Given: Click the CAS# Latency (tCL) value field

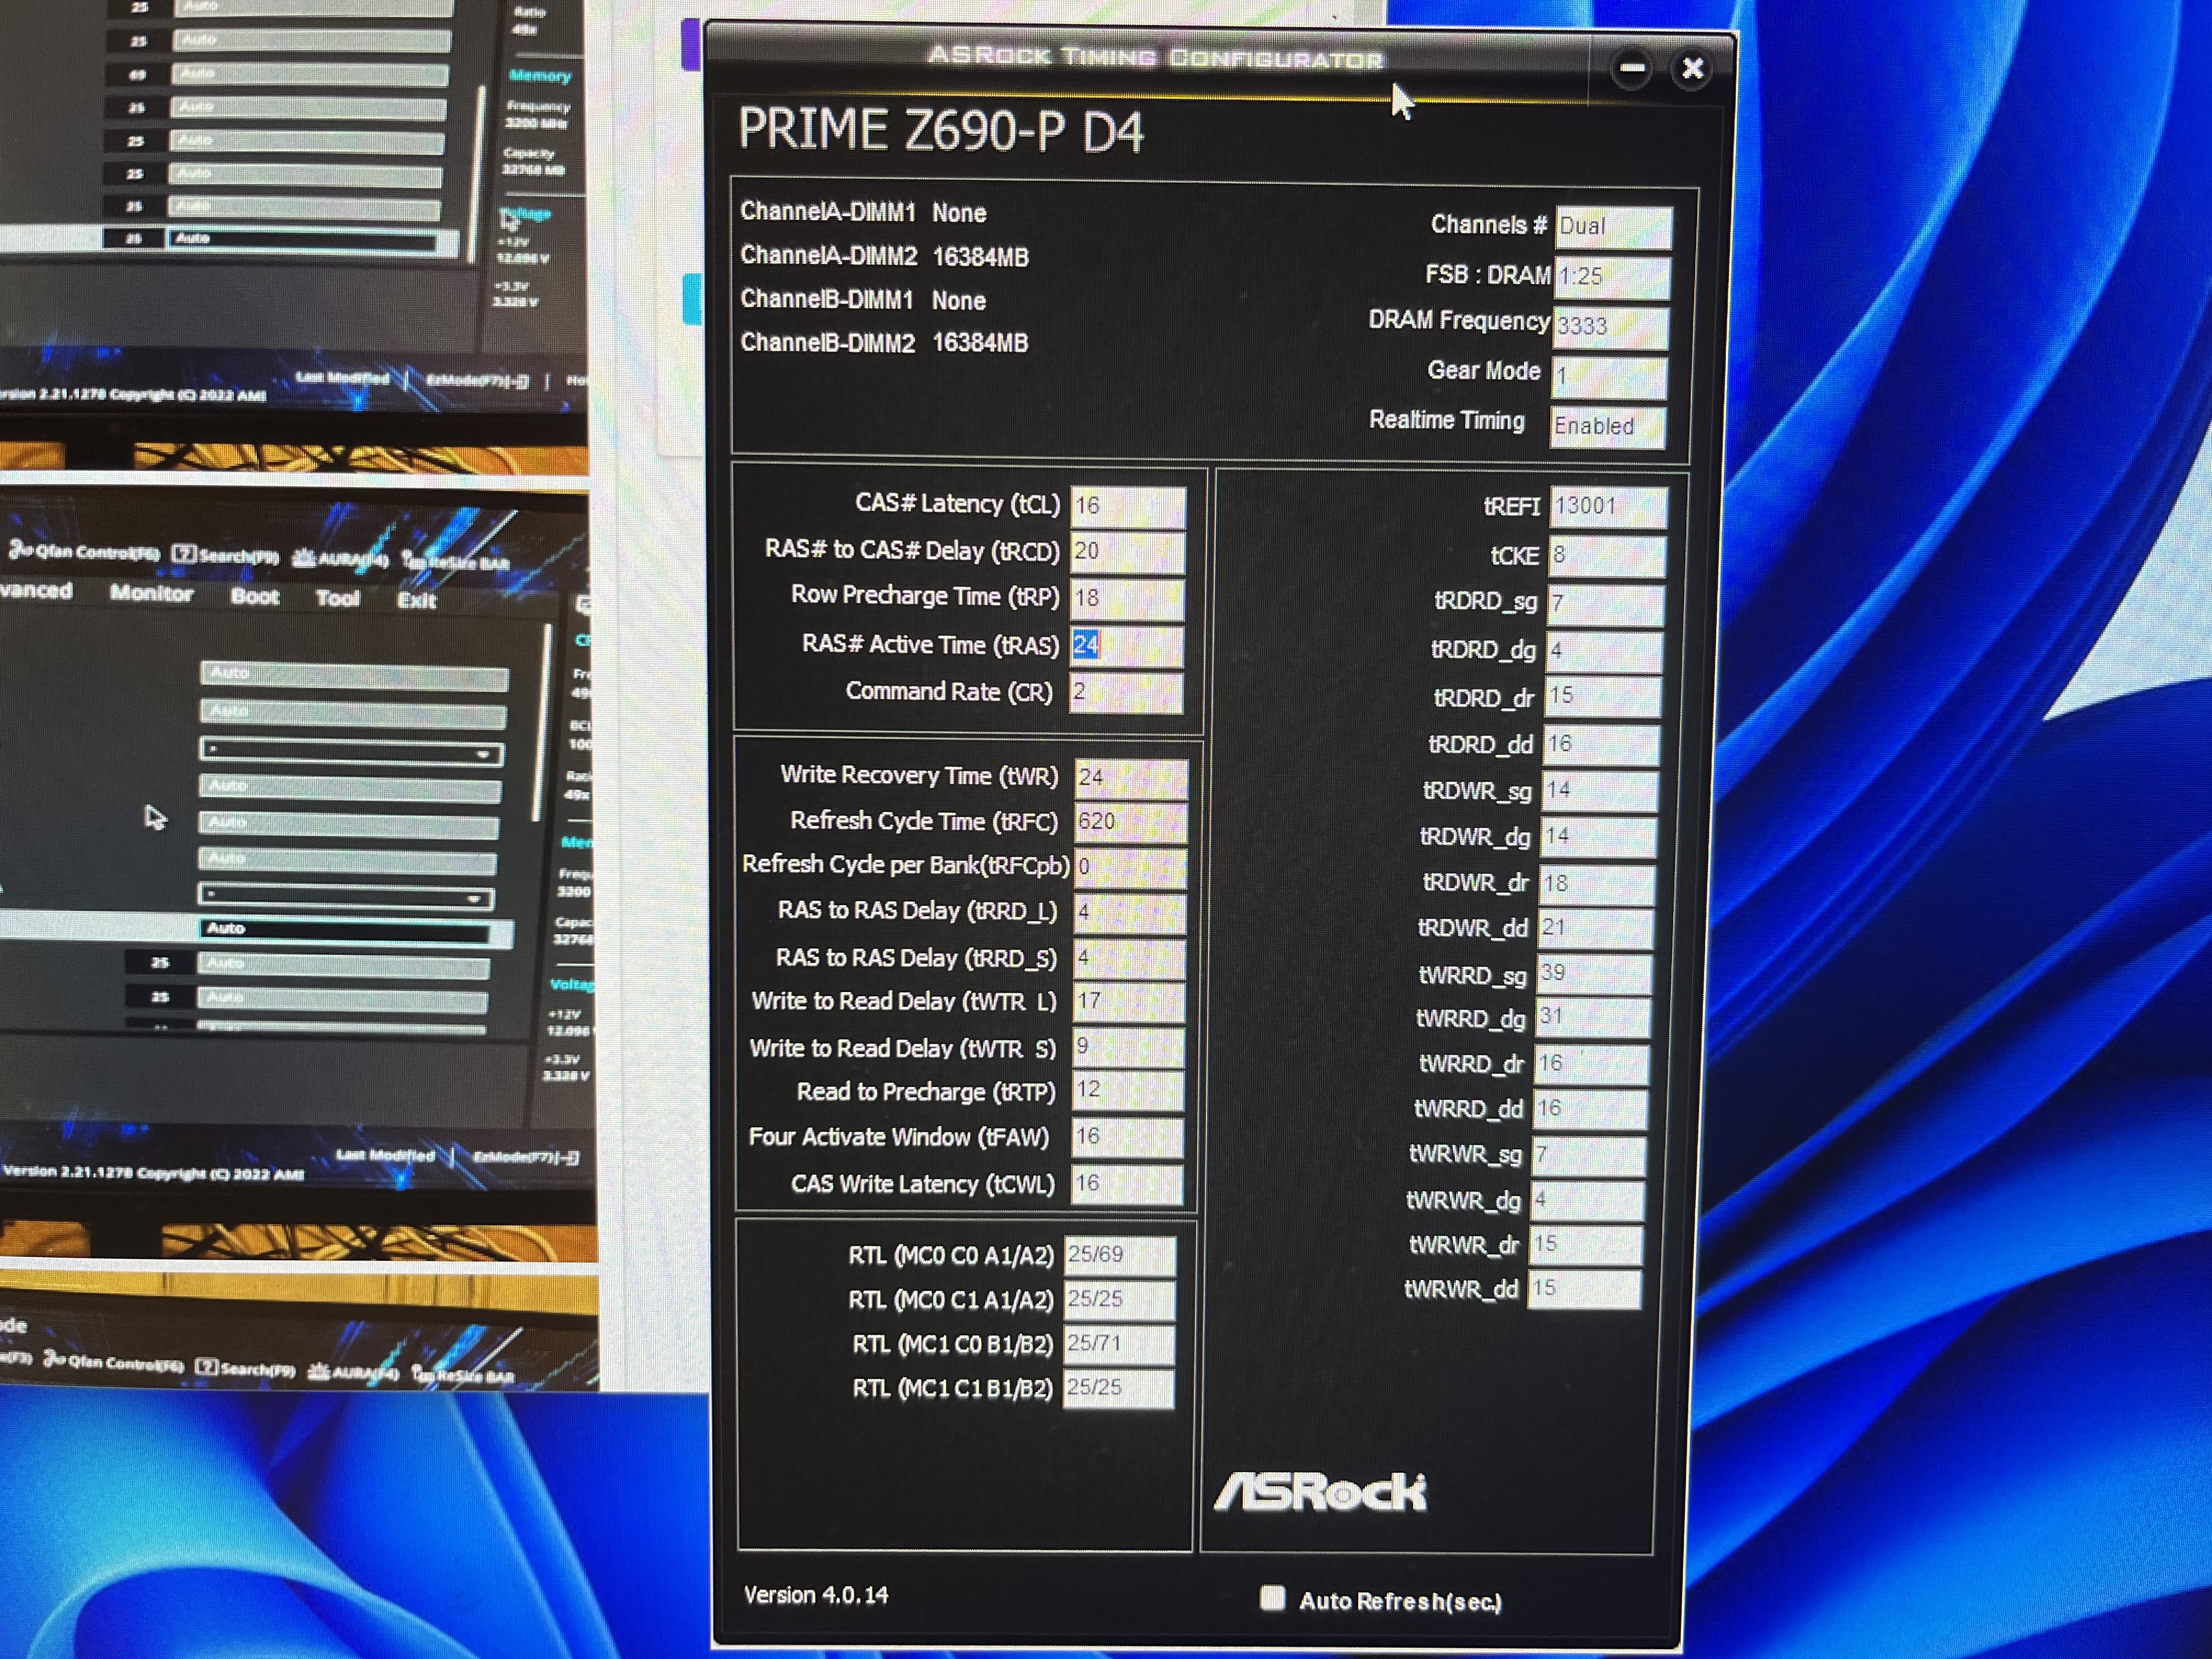Looking at the screenshot, I should (x=1127, y=506).
